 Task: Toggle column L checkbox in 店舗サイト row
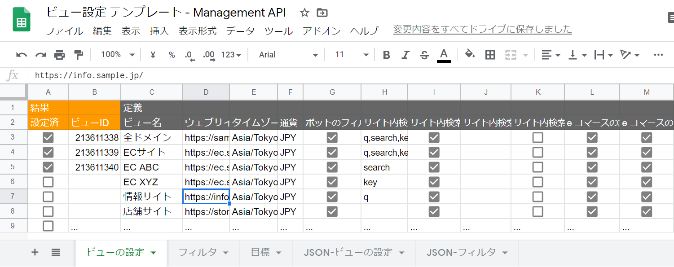click(x=592, y=211)
